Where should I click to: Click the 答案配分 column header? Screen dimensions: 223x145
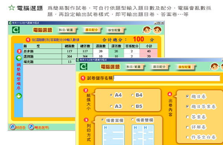point(132,46)
